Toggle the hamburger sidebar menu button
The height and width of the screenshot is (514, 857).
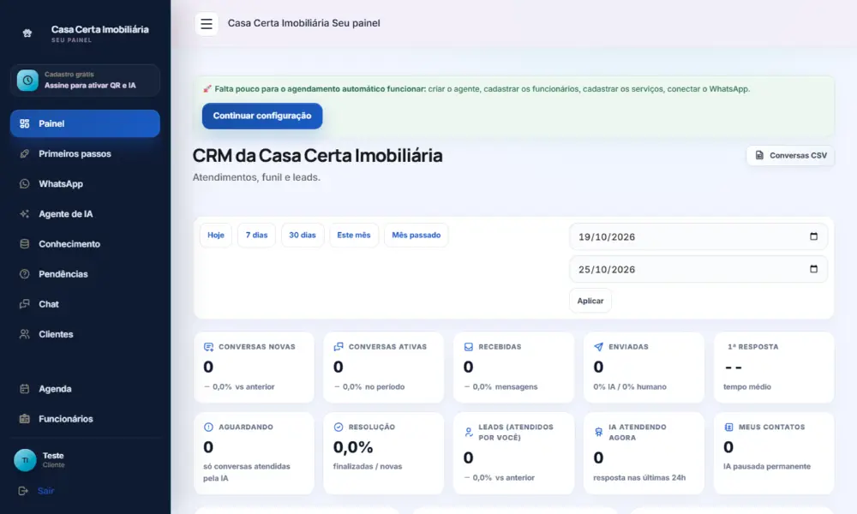(206, 23)
